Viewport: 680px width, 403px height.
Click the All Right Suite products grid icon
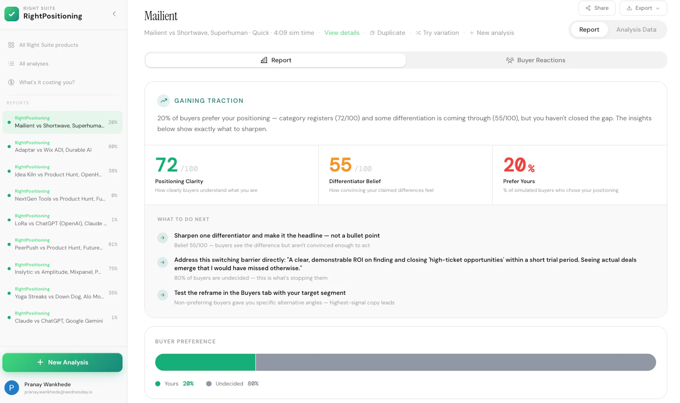point(11,45)
